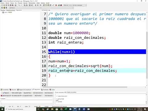Image resolution: width=148 pixels, height=111 pixels.
Task: Switch to the Compilador bottom tab
Action: [5, 90]
